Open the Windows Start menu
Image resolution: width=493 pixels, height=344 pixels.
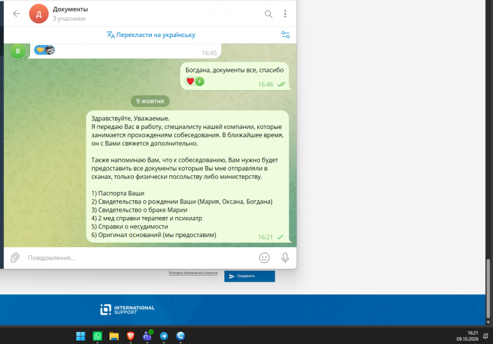[81, 336]
